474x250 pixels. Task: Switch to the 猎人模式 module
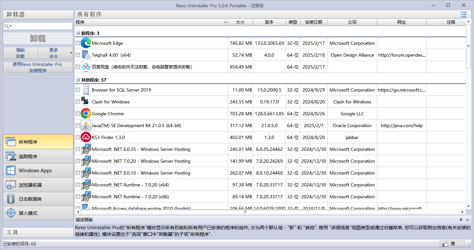coord(38,213)
